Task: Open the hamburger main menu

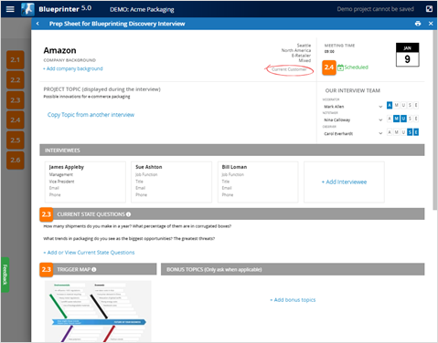Action: tap(10, 9)
